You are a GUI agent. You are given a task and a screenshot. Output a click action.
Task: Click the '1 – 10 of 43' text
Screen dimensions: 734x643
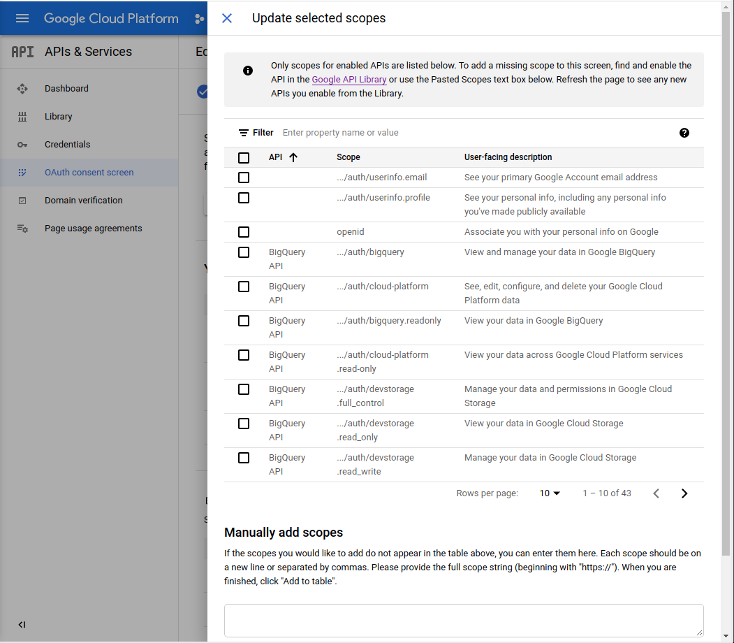[x=607, y=493]
